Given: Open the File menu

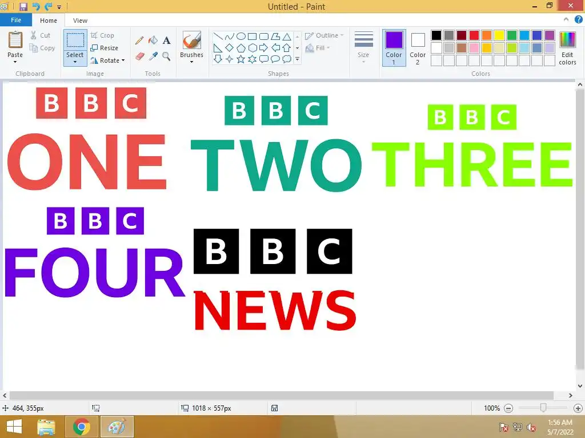Looking at the screenshot, I should point(16,20).
